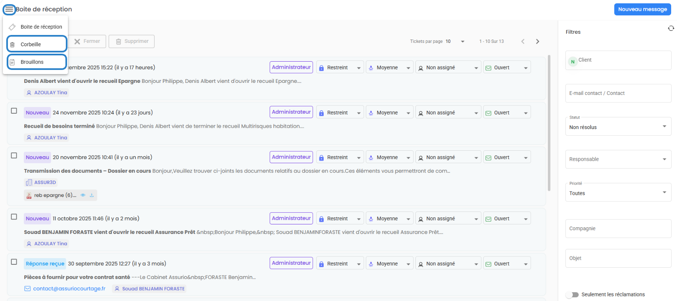
Task: Open Moyenne priority dropdown in 24 novembre ticket
Action: 390,112
